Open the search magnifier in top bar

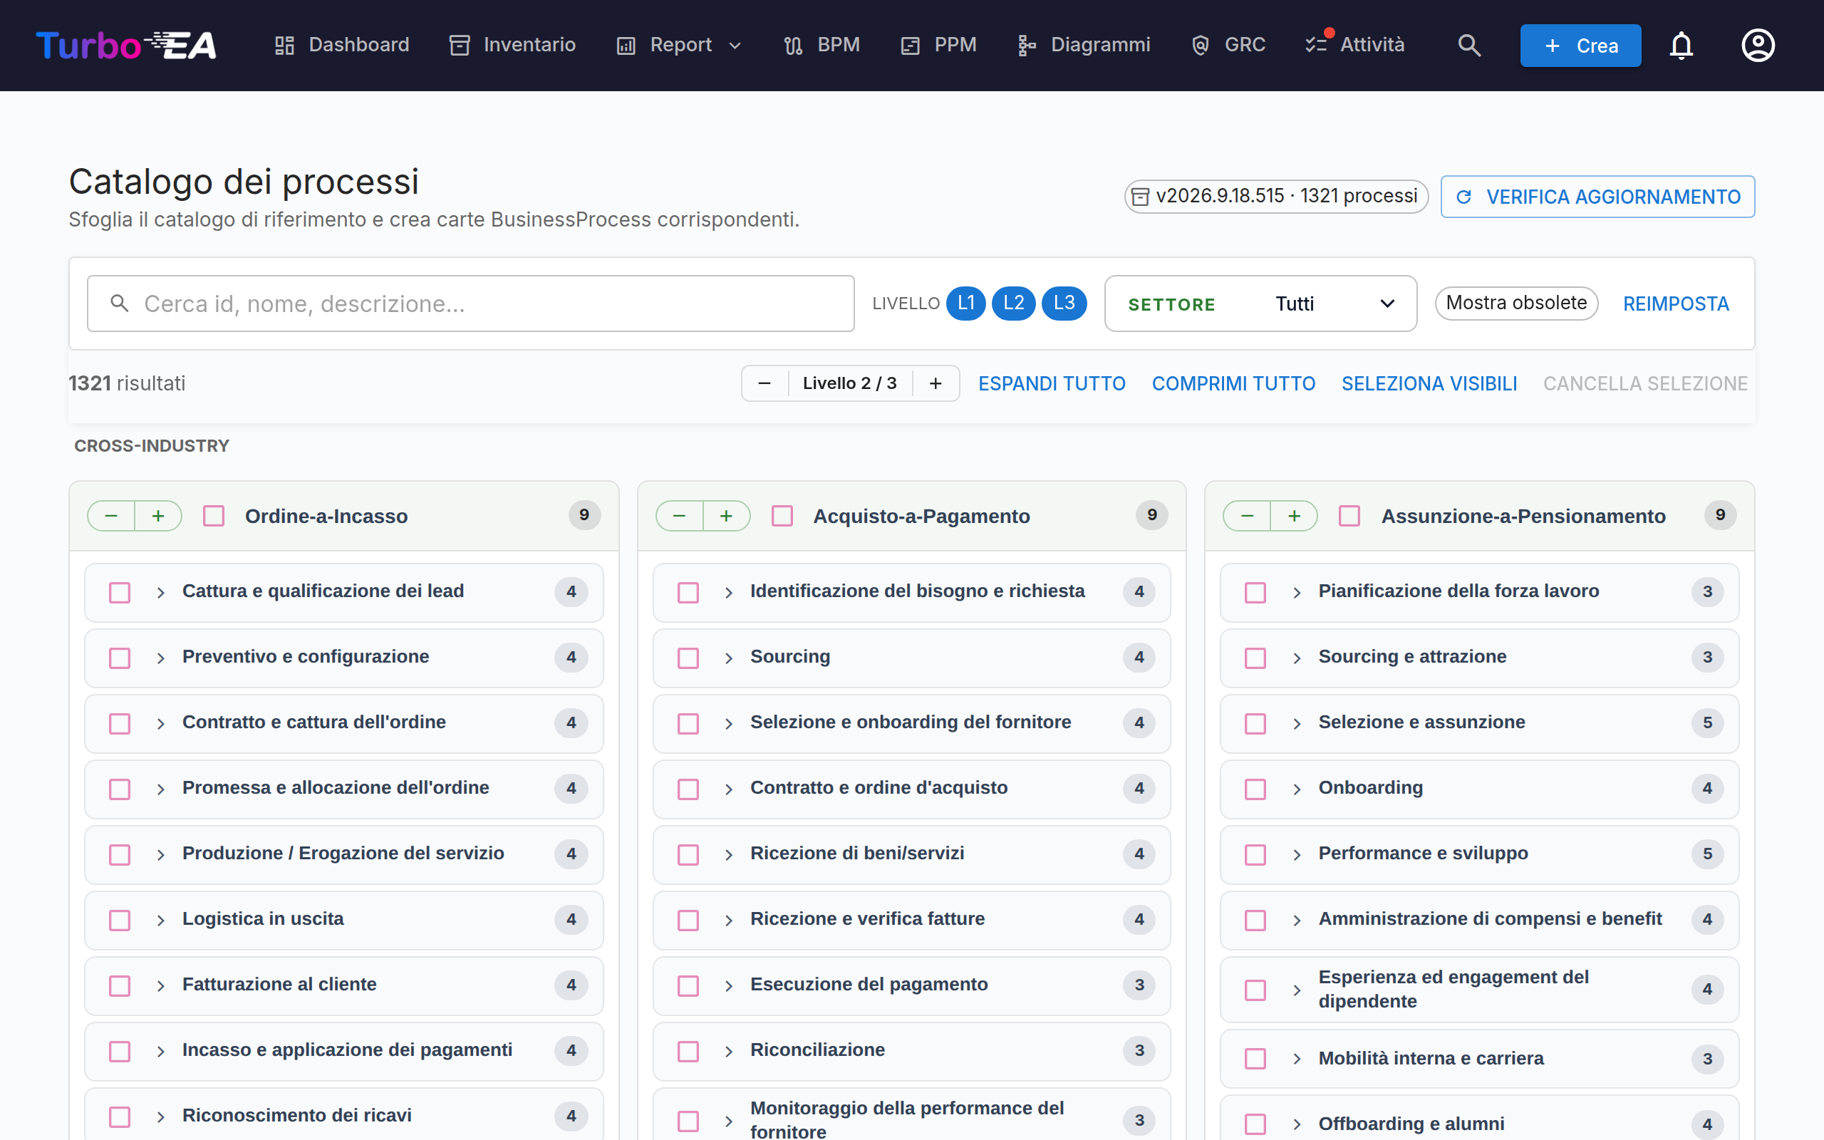[1469, 45]
